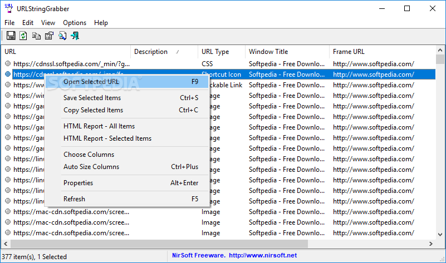Click the URLStringGrabber title bar app icon
446x263 pixels.
[9, 8]
